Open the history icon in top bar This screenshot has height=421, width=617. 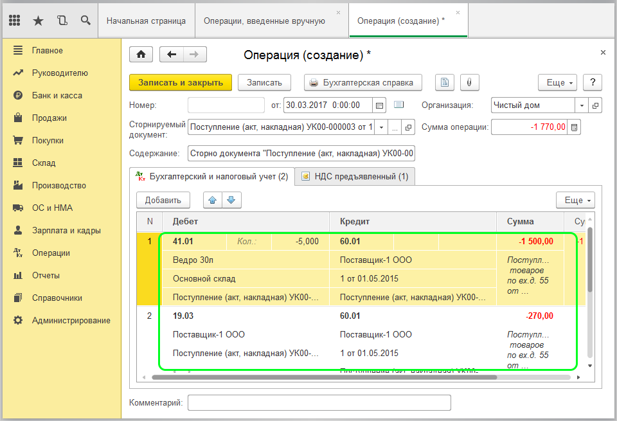(x=62, y=21)
